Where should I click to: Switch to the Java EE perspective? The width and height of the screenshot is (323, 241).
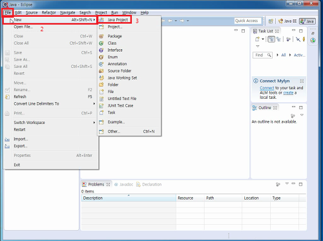click(x=287, y=21)
